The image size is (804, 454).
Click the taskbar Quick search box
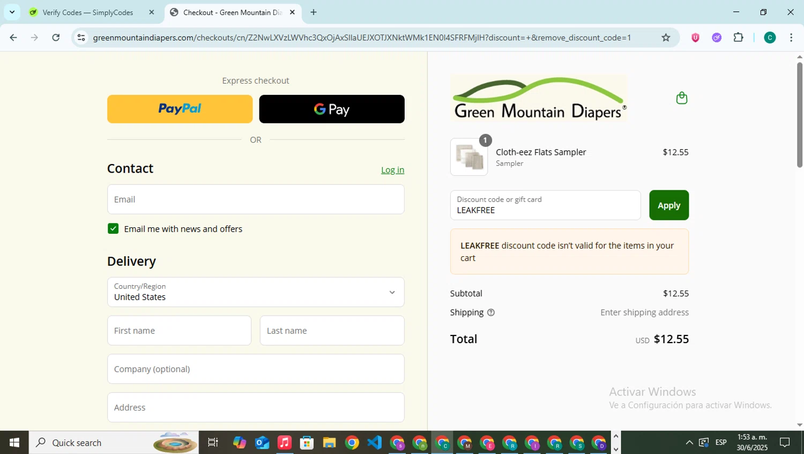[x=114, y=443]
